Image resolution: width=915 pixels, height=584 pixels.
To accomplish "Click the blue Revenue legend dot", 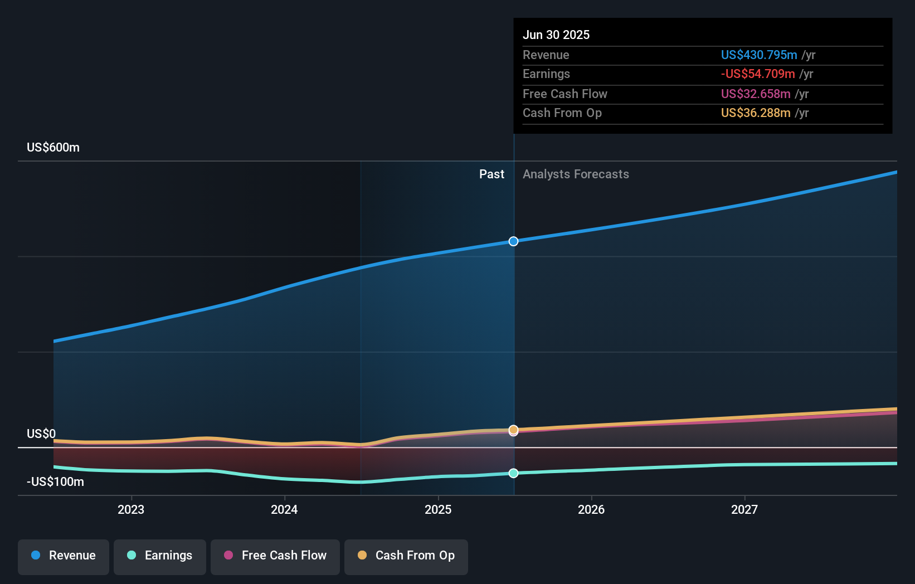I will pos(37,556).
